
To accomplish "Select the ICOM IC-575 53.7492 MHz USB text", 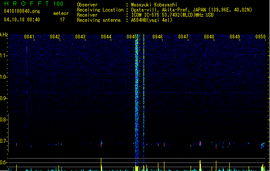I will pyautogui.click(x=173, y=15).
